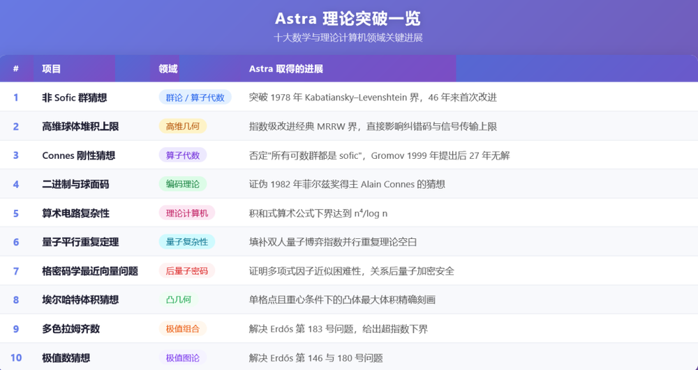Click the "单格点且重心条件" progress text

tap(342, 300)
